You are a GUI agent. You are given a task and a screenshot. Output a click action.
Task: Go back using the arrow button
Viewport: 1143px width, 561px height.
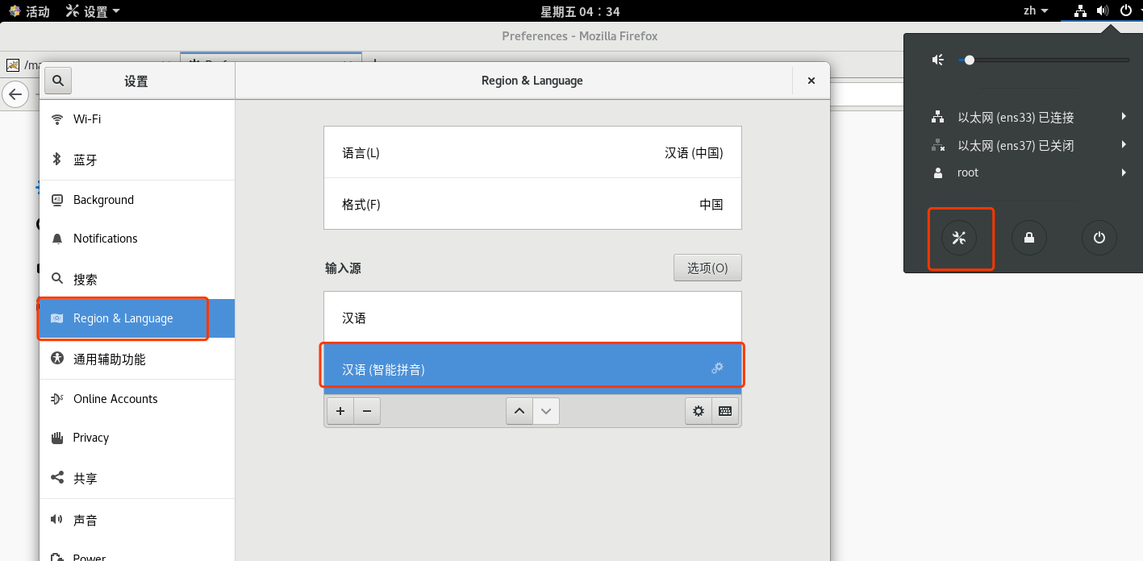15,94
